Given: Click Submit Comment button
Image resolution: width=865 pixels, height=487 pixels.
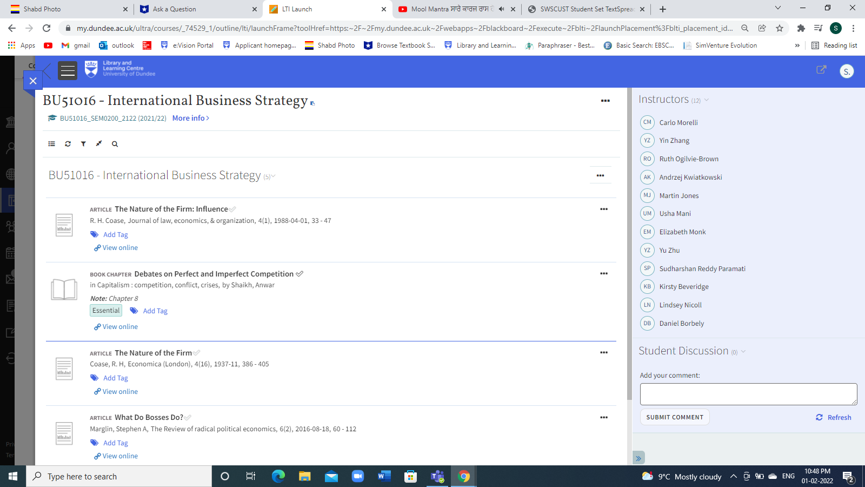Looking at the screenshot, I should point(675,417).
